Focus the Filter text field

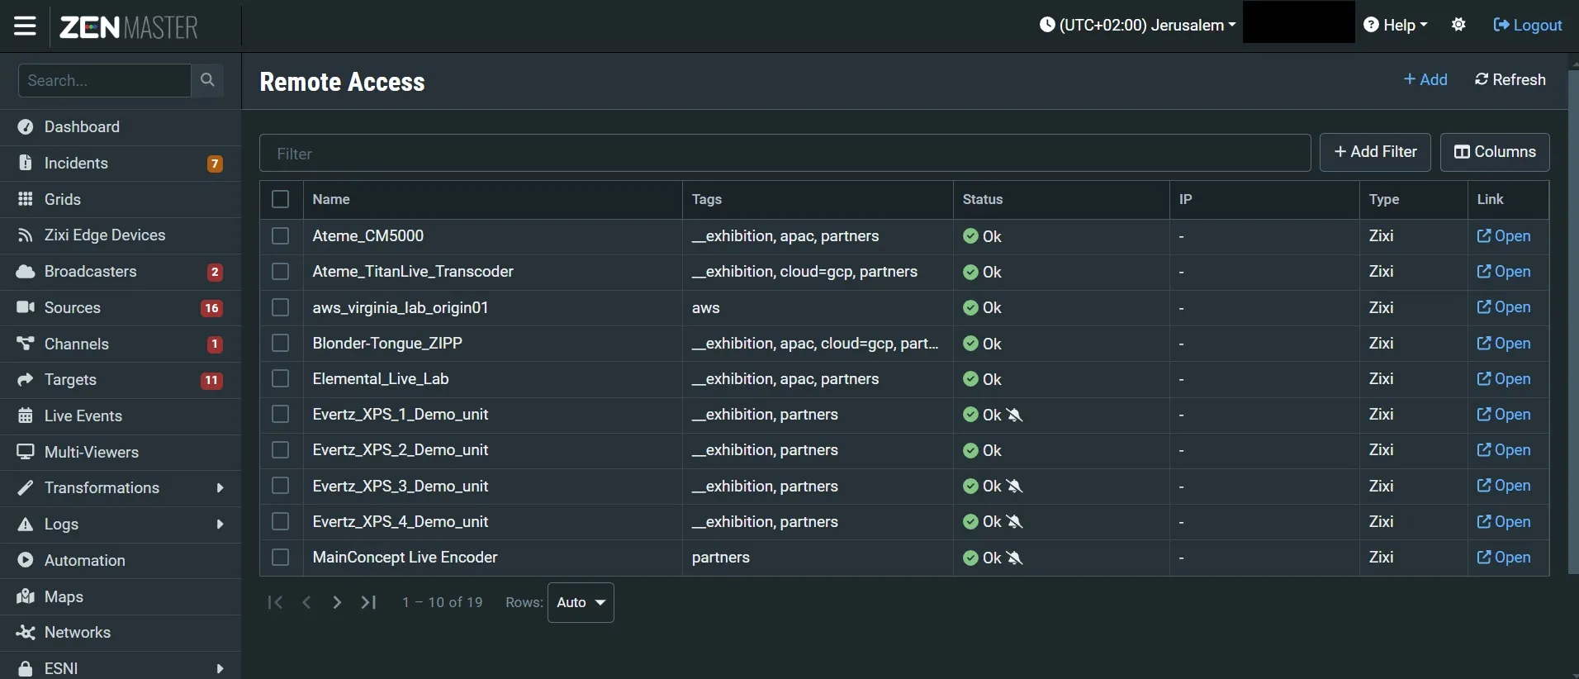pyautogui.click(x=785, y=154)
